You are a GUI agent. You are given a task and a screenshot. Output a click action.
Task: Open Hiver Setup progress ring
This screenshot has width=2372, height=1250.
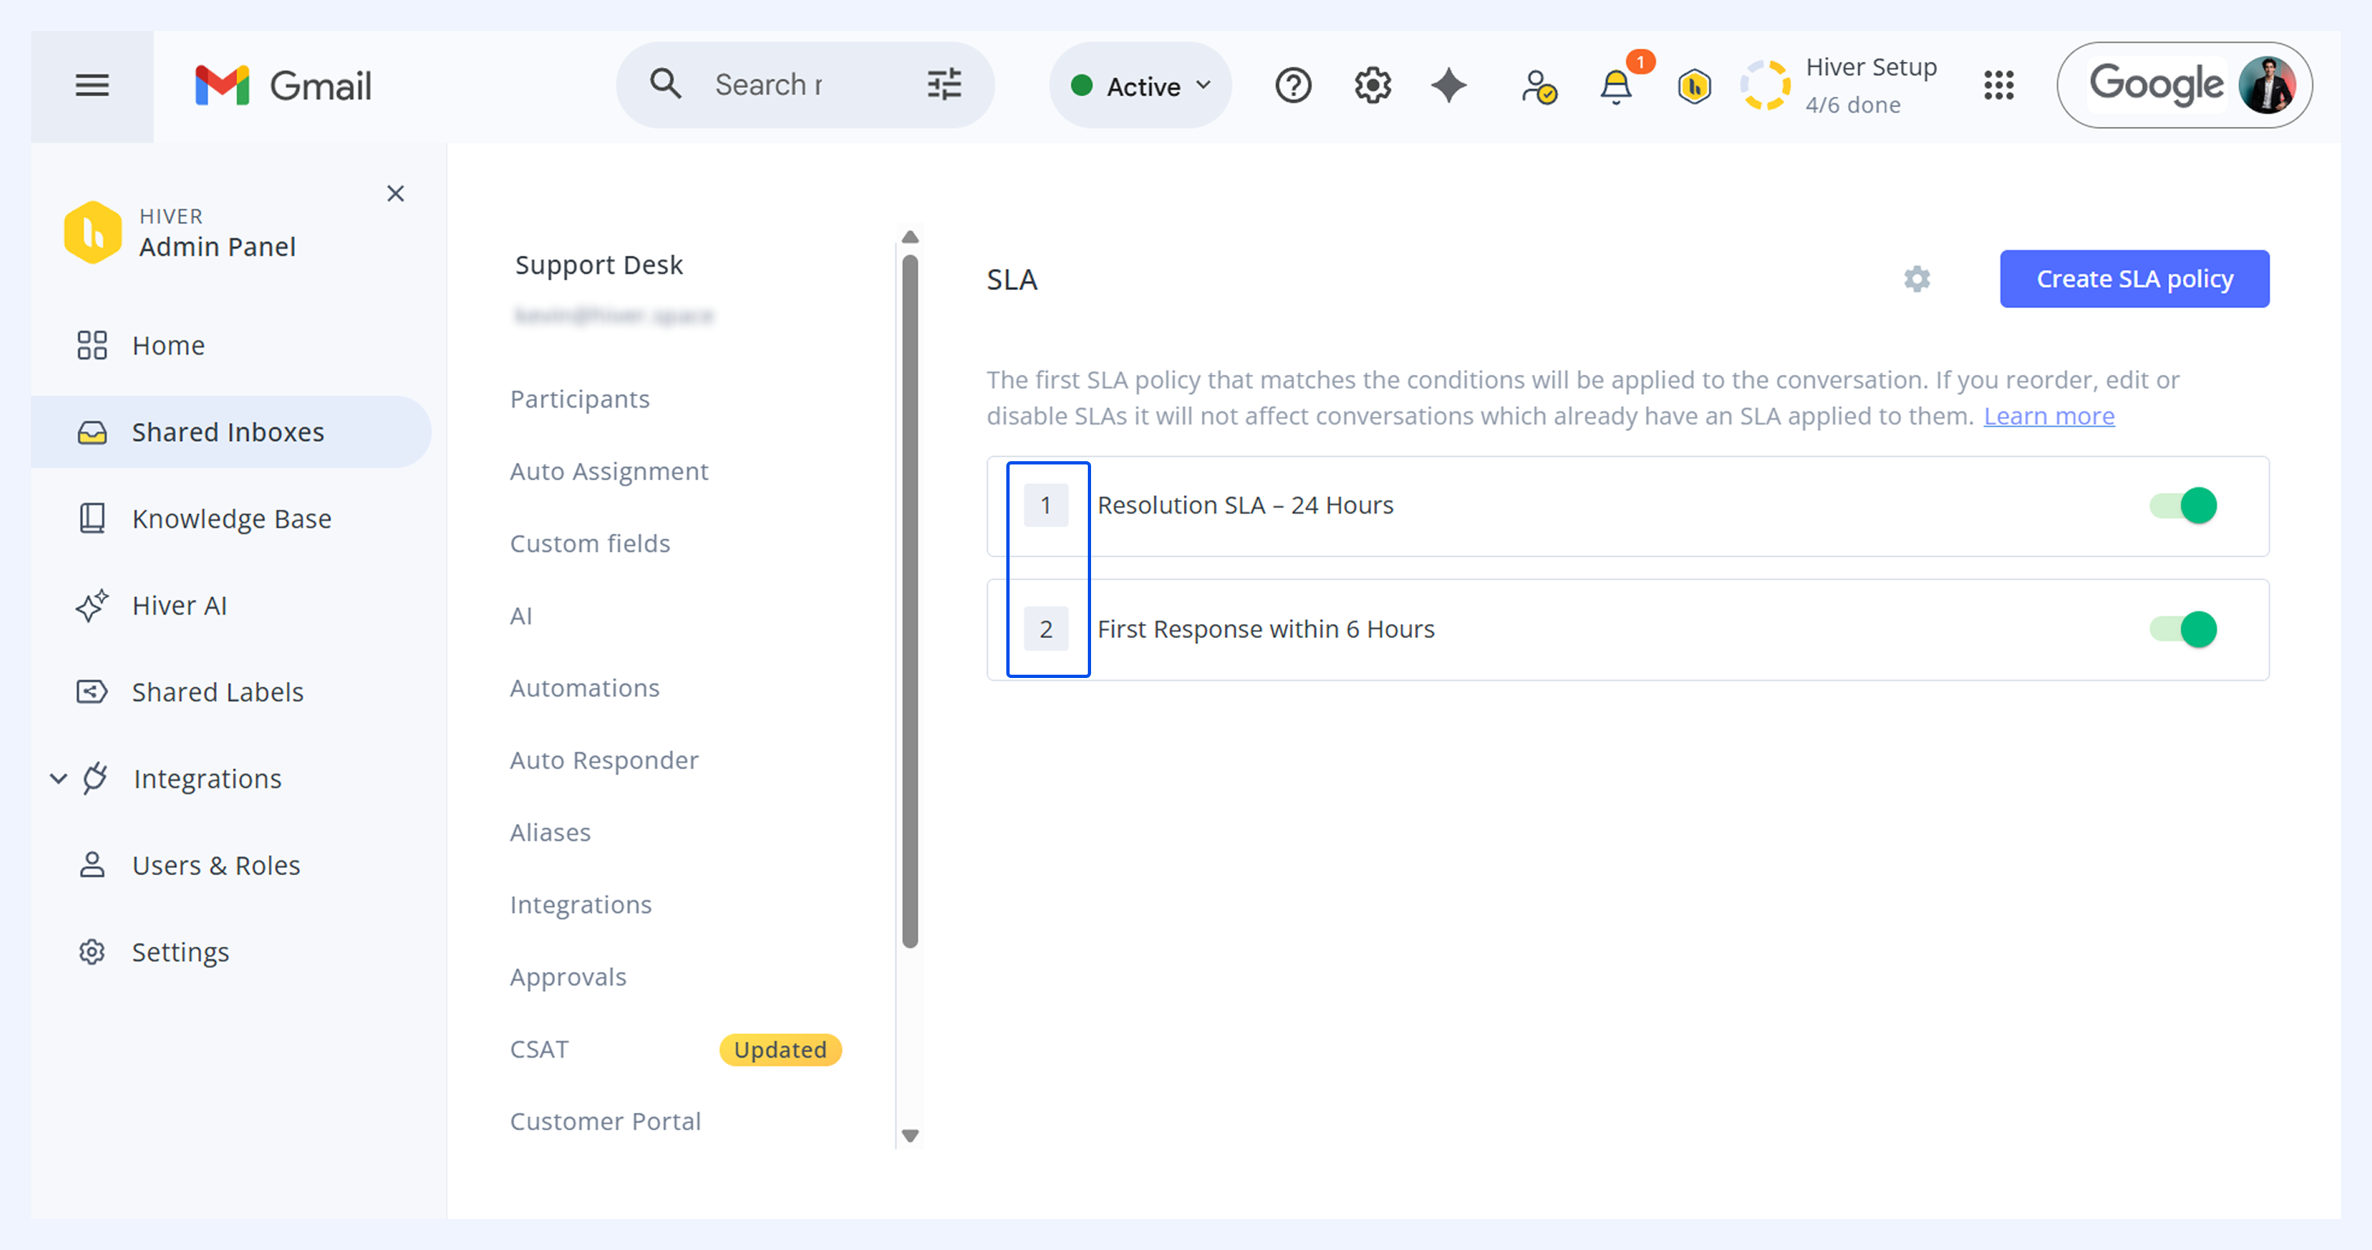tap(1765, 86)
